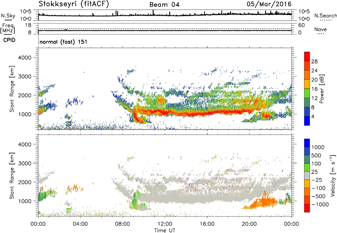Pick the gray segment of the velocity colorbar

307,175
